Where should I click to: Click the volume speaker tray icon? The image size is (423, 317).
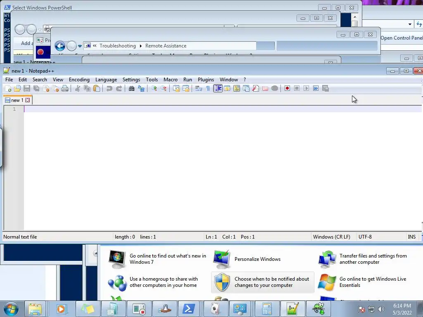click(x=381, y=309)
